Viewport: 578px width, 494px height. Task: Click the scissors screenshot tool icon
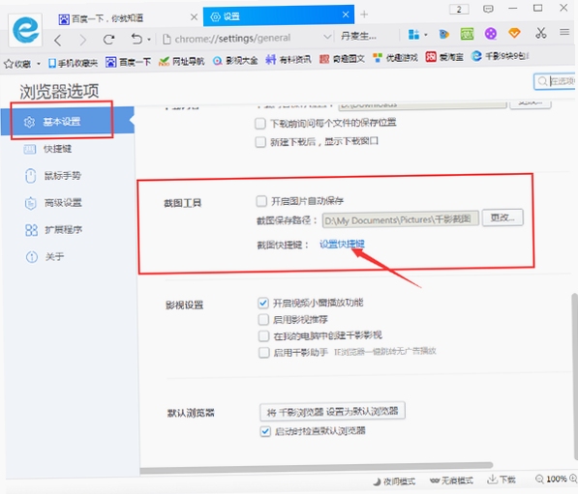click(x=540, y=34)
